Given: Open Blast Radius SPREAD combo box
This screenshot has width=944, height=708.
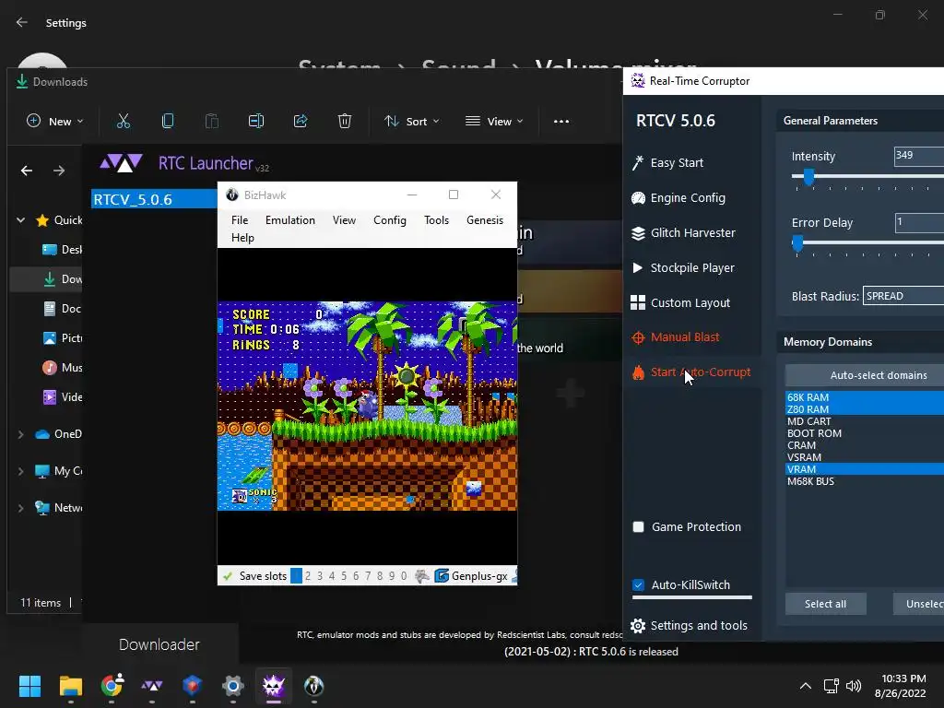Looking at the screenshot, I should (903, 296).
